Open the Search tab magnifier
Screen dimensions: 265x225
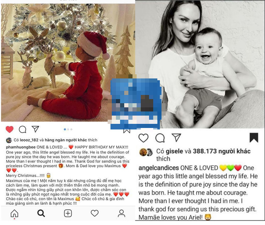[41, 213]
